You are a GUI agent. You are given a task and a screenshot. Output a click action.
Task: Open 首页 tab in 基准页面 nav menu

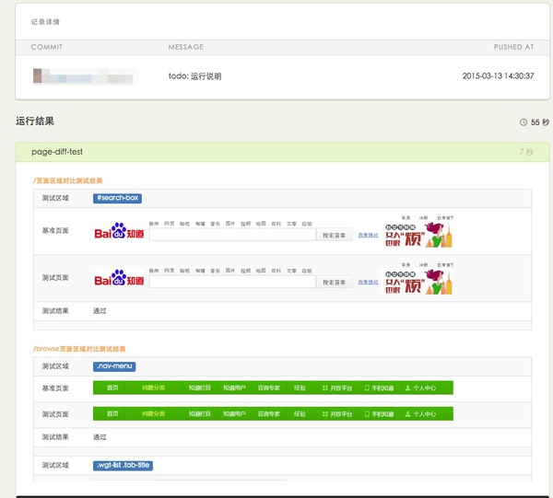[x=112, y=388]
